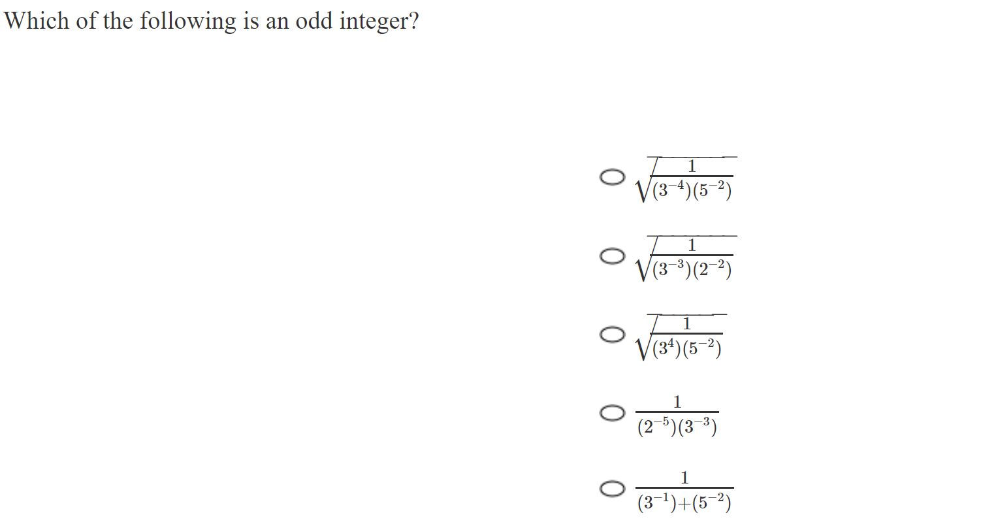Click the expression 1/((3⁻¹)+(5⁻²))

pyautogui.click(x=684, y=490)
